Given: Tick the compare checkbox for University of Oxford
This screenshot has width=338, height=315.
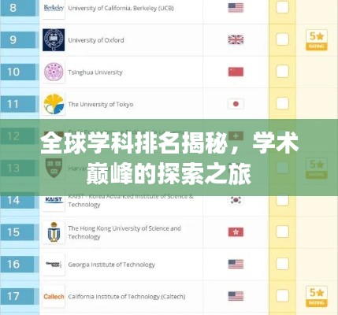Looking at the screenshot, I should pyautogui.click(x=282, y=39).
